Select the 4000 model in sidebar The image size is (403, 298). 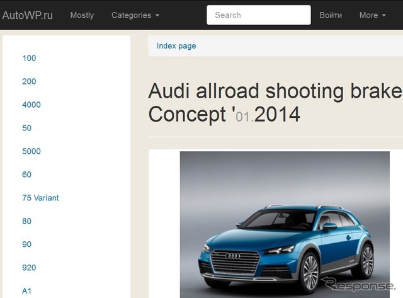pos(31,105)
